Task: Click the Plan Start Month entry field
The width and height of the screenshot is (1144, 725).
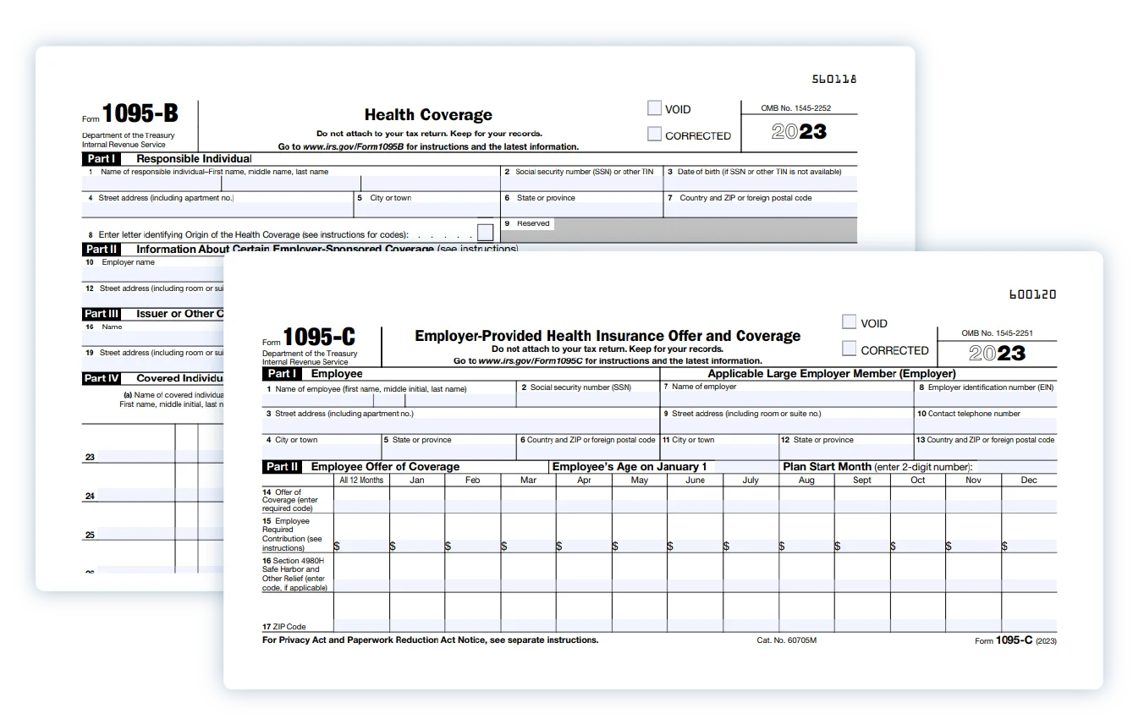Action: tap(1015, 467)
